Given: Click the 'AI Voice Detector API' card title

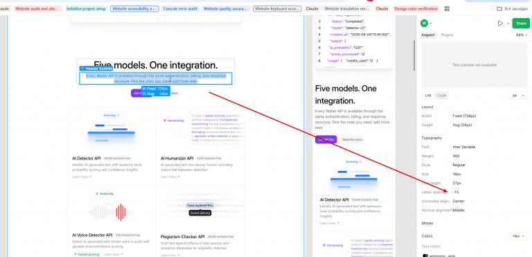Looking at the screenshot, I should (x=92, y=235).
